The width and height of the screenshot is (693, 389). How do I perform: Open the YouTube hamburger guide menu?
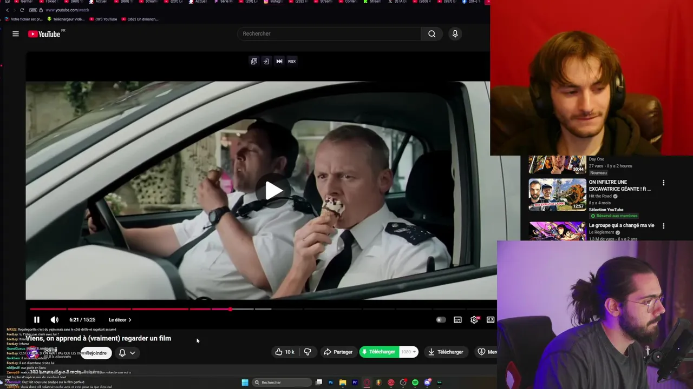(16, 33)
